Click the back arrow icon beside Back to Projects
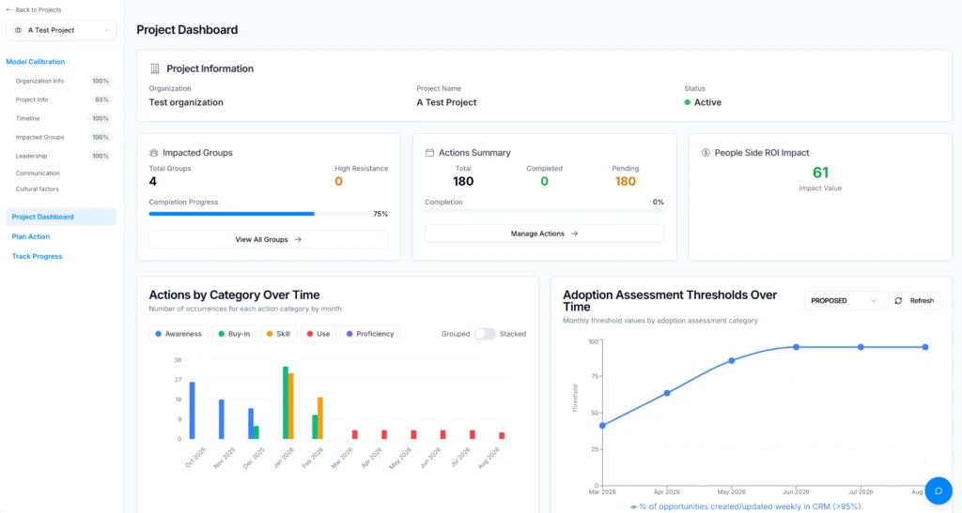 click(8, 9)
